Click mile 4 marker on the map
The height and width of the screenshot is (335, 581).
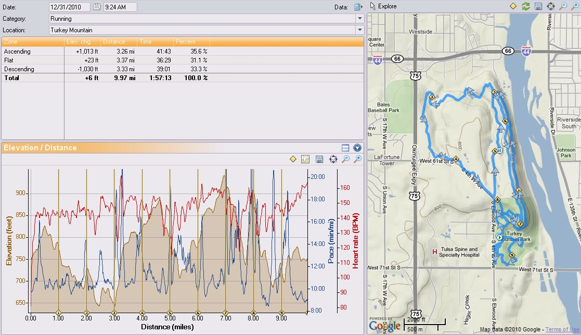click(x=456, y=159)
